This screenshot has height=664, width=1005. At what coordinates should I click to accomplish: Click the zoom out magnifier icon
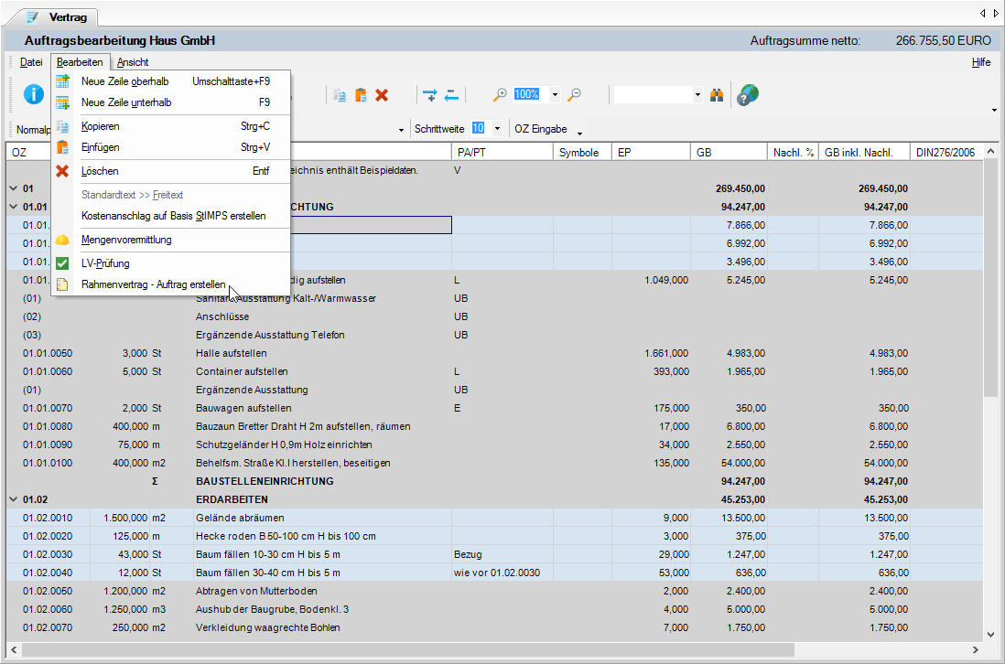tap(574, 95)
